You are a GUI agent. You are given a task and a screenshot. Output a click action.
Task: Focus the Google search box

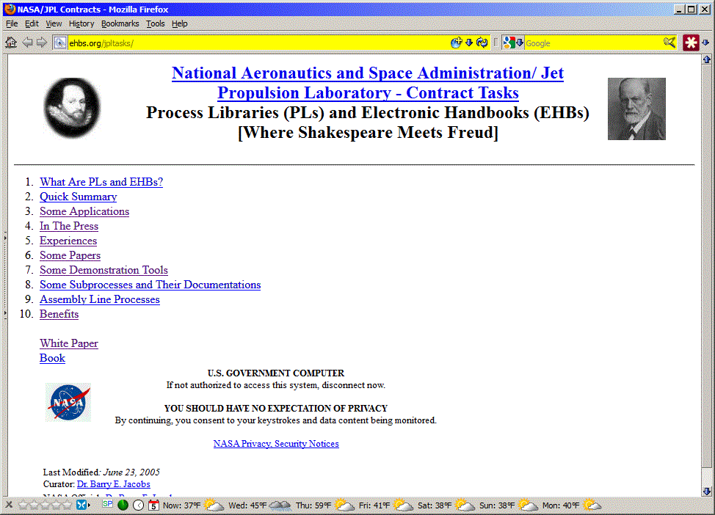pos(593,43)
